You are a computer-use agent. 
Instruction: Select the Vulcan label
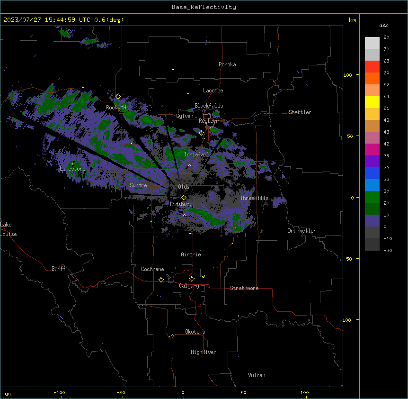click(257, 375)
